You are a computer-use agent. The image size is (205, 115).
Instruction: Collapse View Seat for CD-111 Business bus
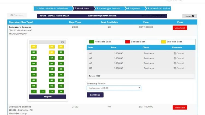(x=180, y=28)
